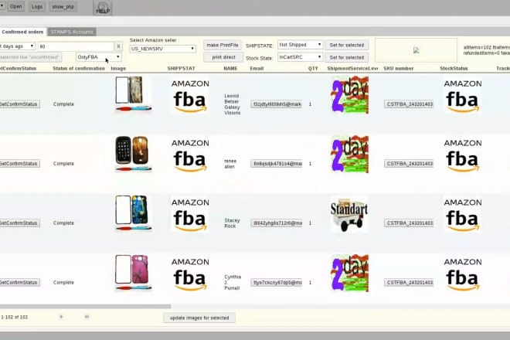The width and height of the screenshot is (510, 340).
Task: Click the Amazon FBA ship status icon for renee allen
Action: [190, 155]
